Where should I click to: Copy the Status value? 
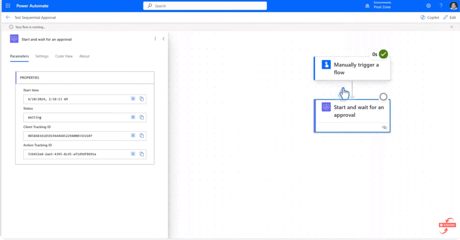(x=142, y=117)
